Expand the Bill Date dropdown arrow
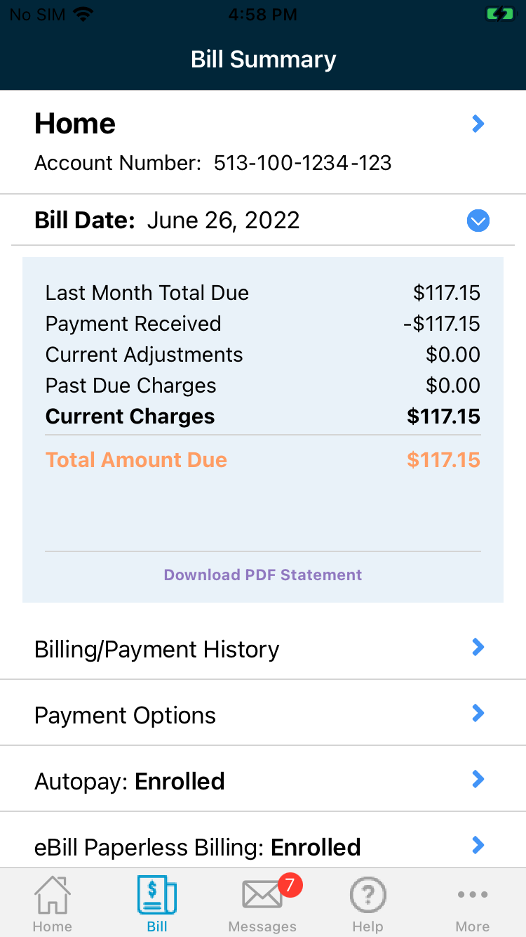The height and width of the screenshot is (937, 526). (x=478, y=221)
